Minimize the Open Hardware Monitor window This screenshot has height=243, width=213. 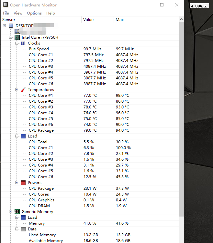tap(147, 5)
